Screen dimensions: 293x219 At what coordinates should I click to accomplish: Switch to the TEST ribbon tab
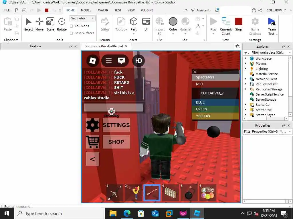click(118, 10)
